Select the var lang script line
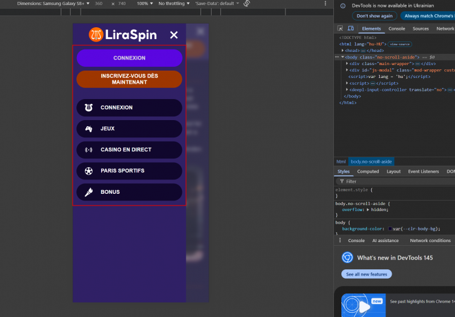 [x=389, y=77]
